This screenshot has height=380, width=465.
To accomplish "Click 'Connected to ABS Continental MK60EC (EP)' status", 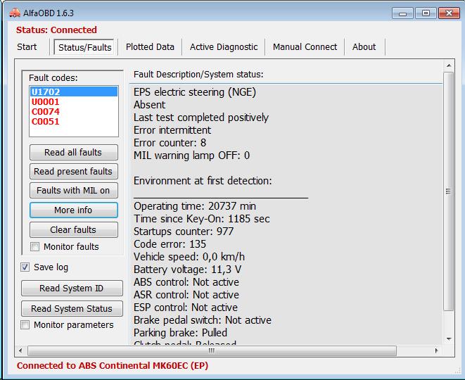I will pos(113,366).
